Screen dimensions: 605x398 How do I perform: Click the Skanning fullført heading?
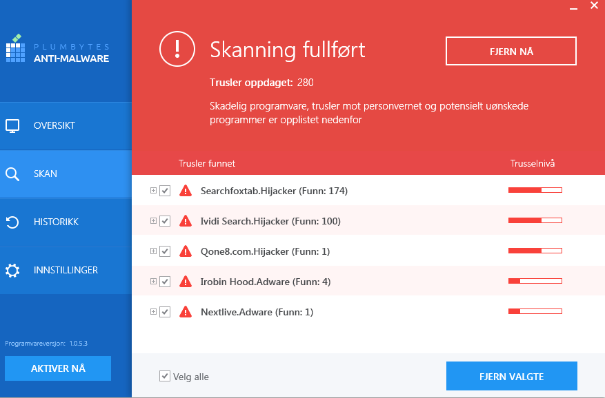288,50
